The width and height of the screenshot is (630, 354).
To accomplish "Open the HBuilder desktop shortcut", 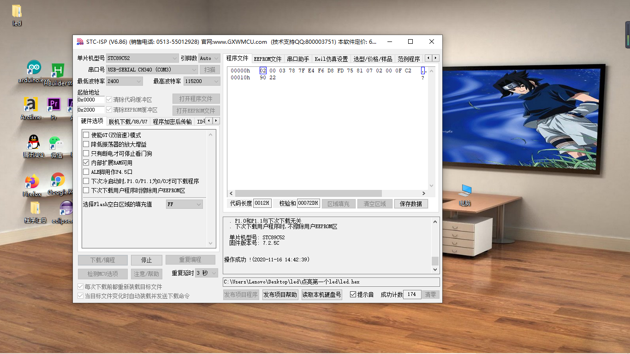I will point(58,75).
